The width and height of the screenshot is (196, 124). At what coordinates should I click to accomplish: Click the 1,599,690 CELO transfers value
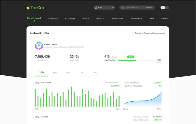(x=157, y=117)
